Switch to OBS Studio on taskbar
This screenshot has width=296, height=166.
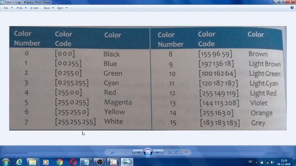click(100, 162)
